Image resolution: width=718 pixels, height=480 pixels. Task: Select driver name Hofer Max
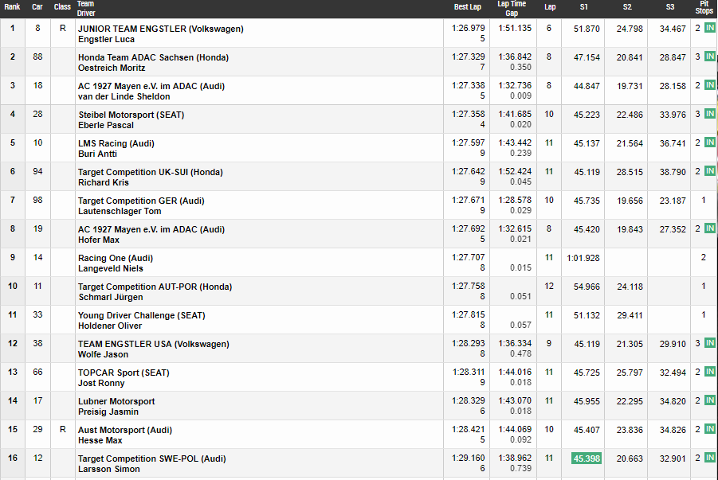coord(99,240)
